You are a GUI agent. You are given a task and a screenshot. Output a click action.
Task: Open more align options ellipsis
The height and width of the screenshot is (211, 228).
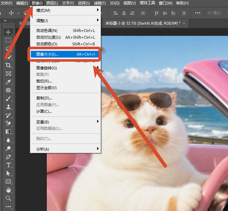coord(198,13)
